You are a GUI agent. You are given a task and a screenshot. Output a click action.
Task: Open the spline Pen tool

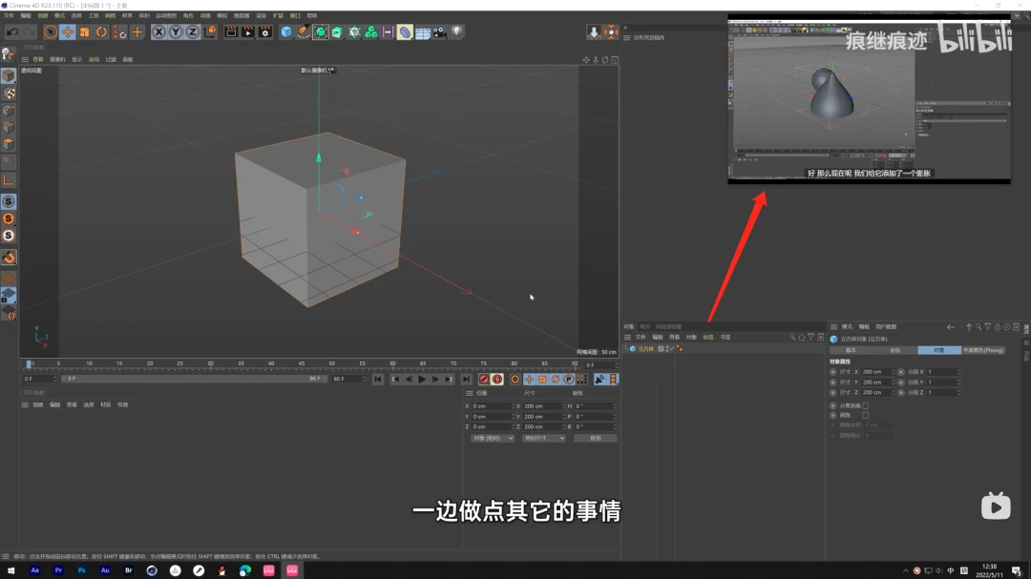(x=304, y=31)
